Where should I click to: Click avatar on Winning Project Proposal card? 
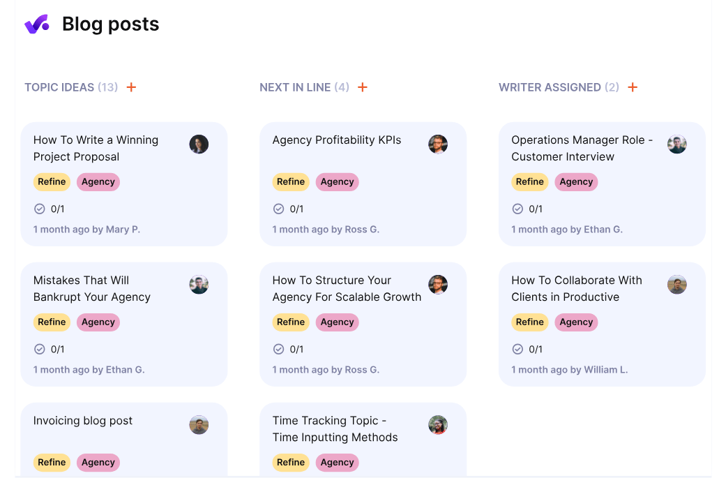point(199,144)
